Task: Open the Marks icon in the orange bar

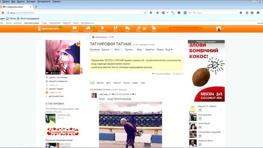Action: point(128,29)
